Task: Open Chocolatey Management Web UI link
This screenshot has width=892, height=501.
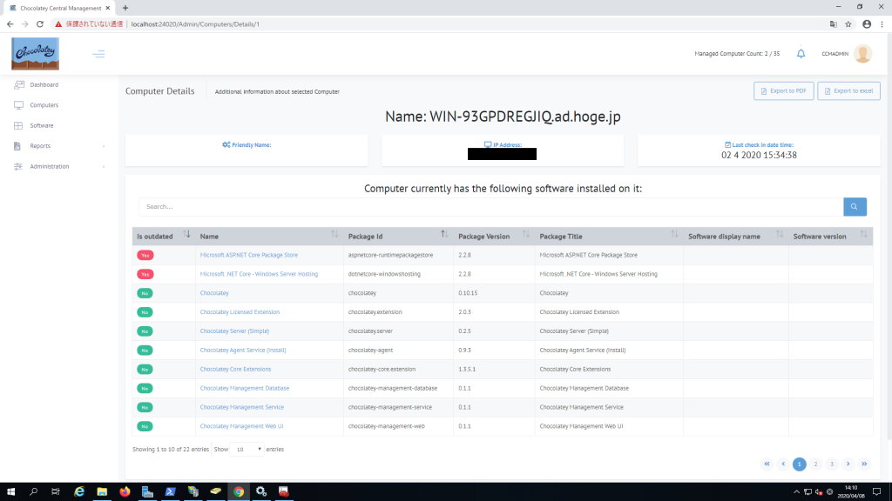Action: pyautogui.click(x=242, y=426)
